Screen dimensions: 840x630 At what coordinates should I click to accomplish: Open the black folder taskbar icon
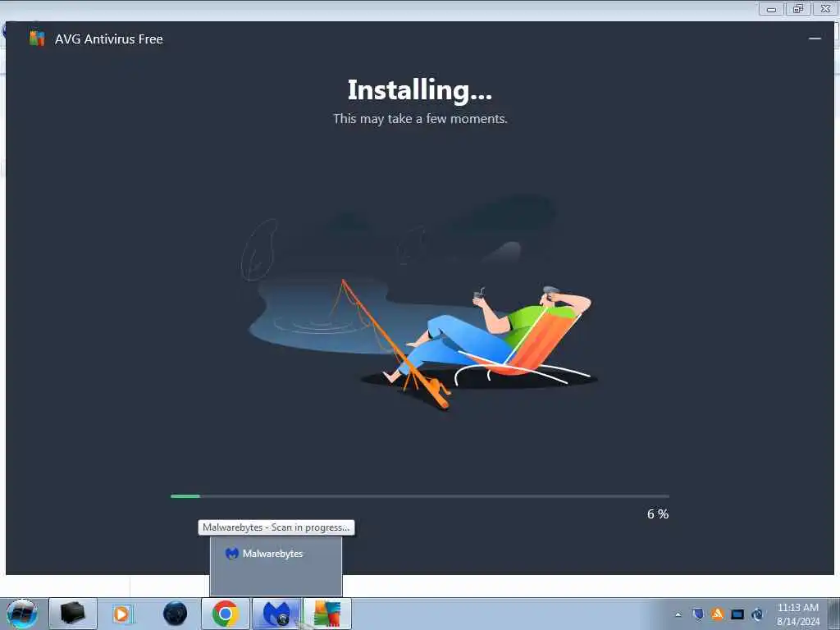click(73, 614)
